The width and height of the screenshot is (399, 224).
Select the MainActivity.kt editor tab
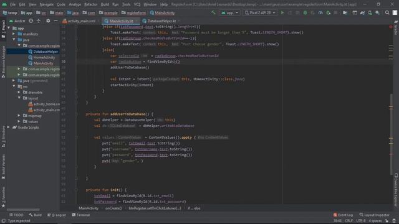click(x=121, y=21)
